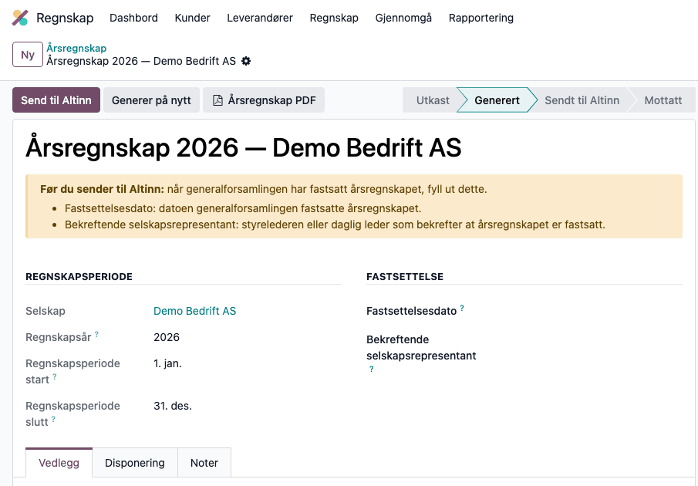
Task: Switch to the Noter tab
Action: click(204, 463)
